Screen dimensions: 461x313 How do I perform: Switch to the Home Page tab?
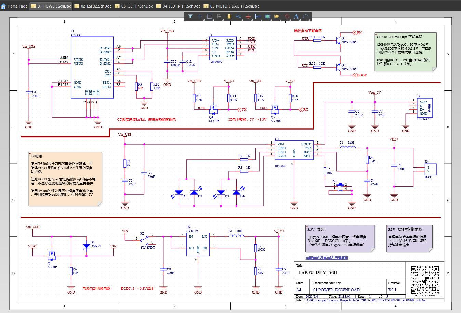point(14,6)
